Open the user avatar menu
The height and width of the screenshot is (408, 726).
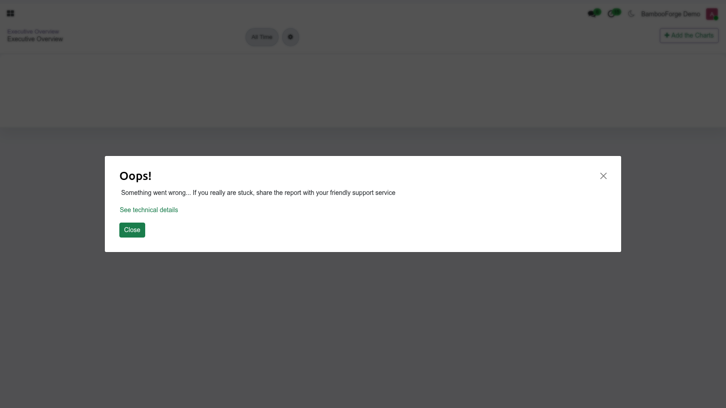pyautogui.click(x=712, y=14)
